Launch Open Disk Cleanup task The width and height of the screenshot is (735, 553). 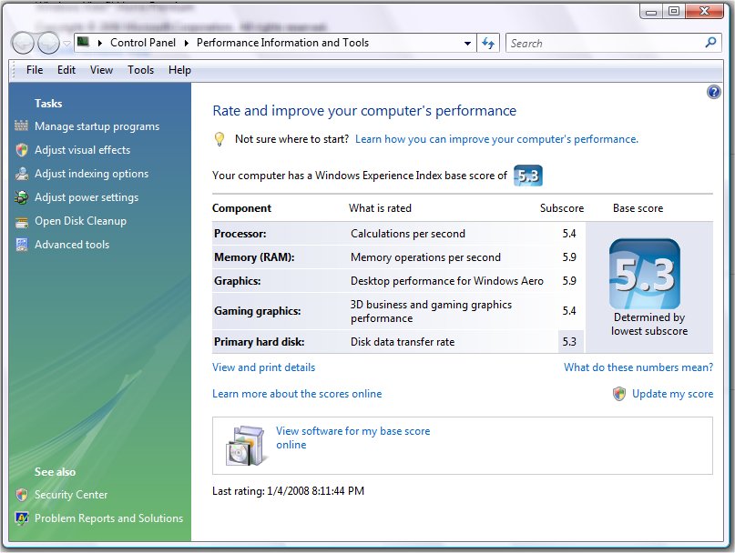click(x=81, y=221)
